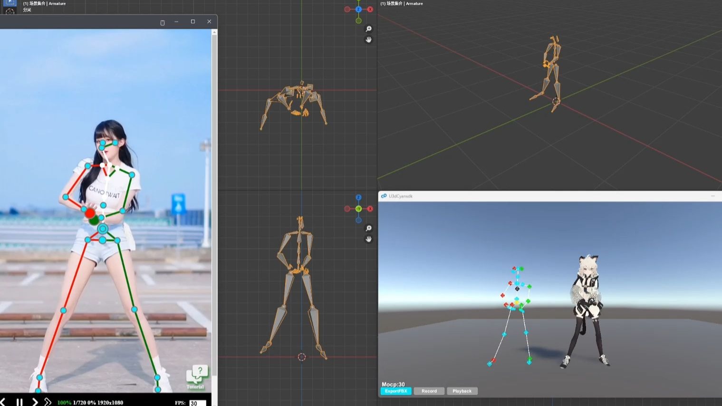Click the negative X axis on the lower viewport gizmo

pyautogui.click(x=347, y=209)
